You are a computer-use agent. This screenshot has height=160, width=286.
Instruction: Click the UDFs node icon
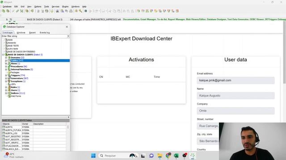tap(9, 84)
